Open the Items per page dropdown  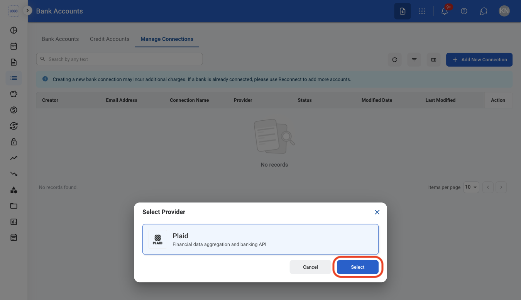pos(471,187)
